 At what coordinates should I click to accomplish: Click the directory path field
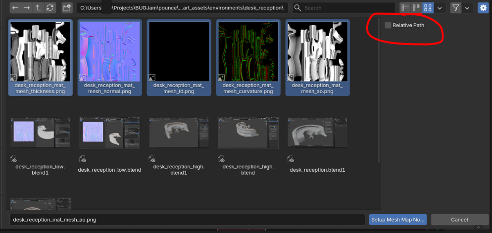[182, 8]
